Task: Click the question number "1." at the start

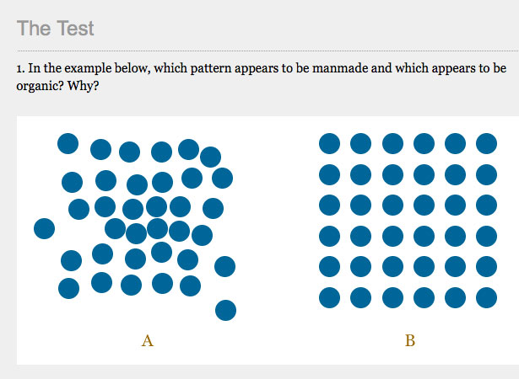Action: 20,68
